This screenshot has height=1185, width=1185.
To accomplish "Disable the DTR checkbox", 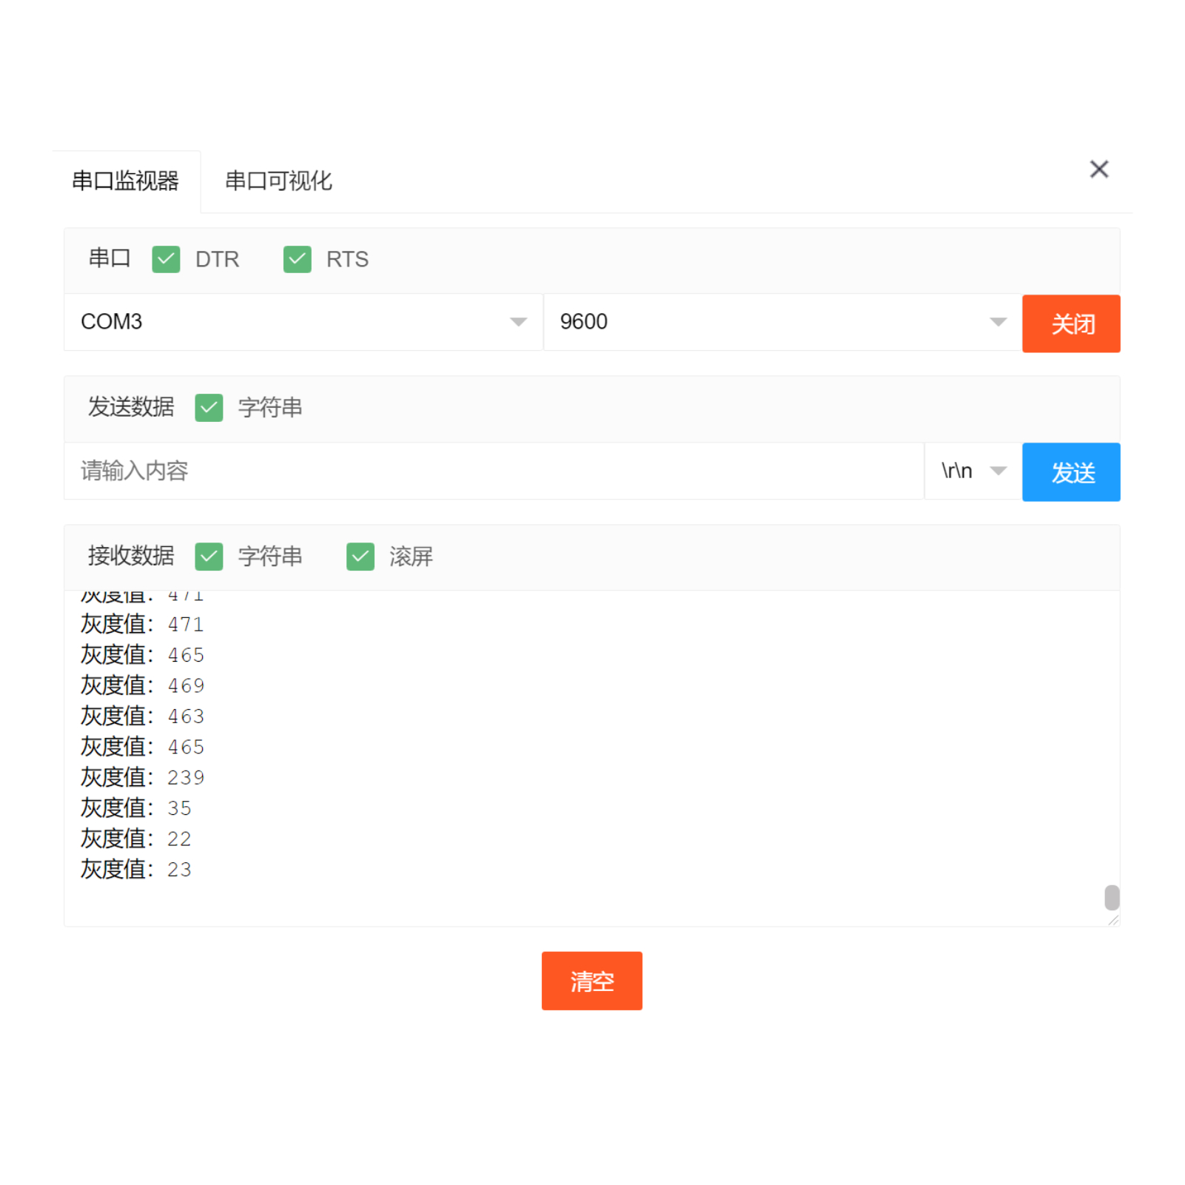I will point(166,259).
